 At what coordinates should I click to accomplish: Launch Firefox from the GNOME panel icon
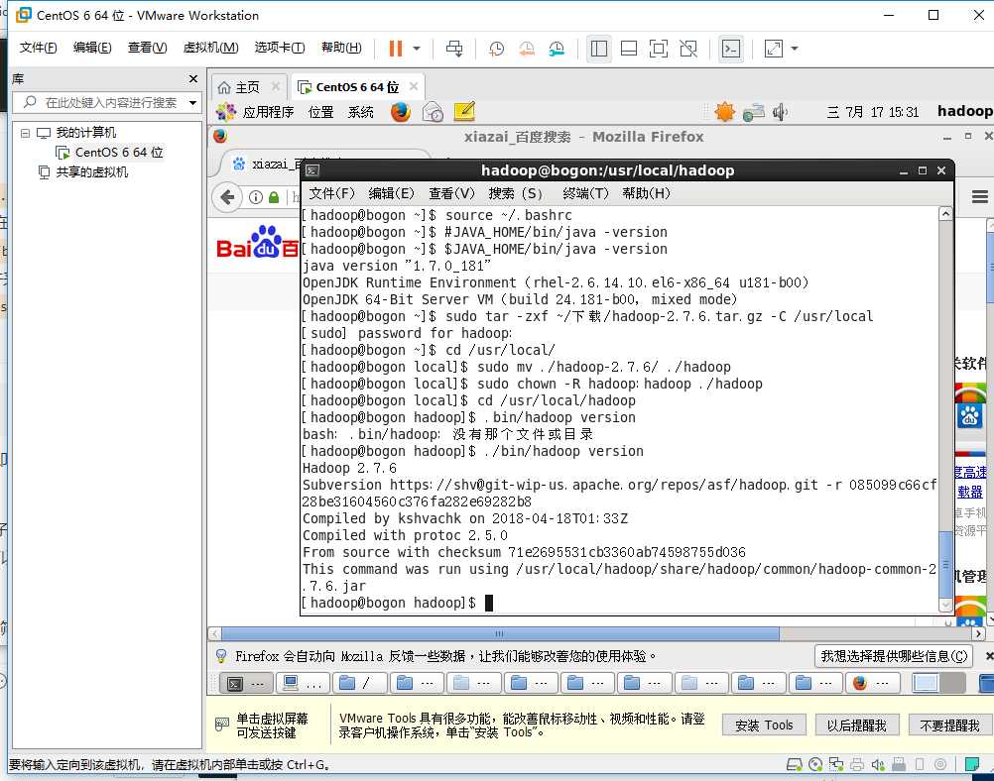pyautogui.click(x=401, y=112)
